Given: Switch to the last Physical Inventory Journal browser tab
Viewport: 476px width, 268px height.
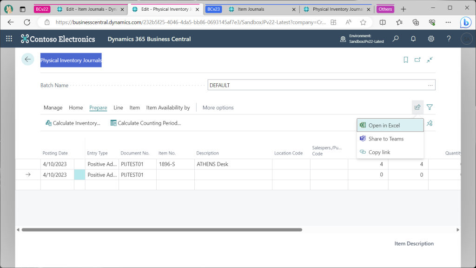Looking at the screenshot, I should [337, 9].
